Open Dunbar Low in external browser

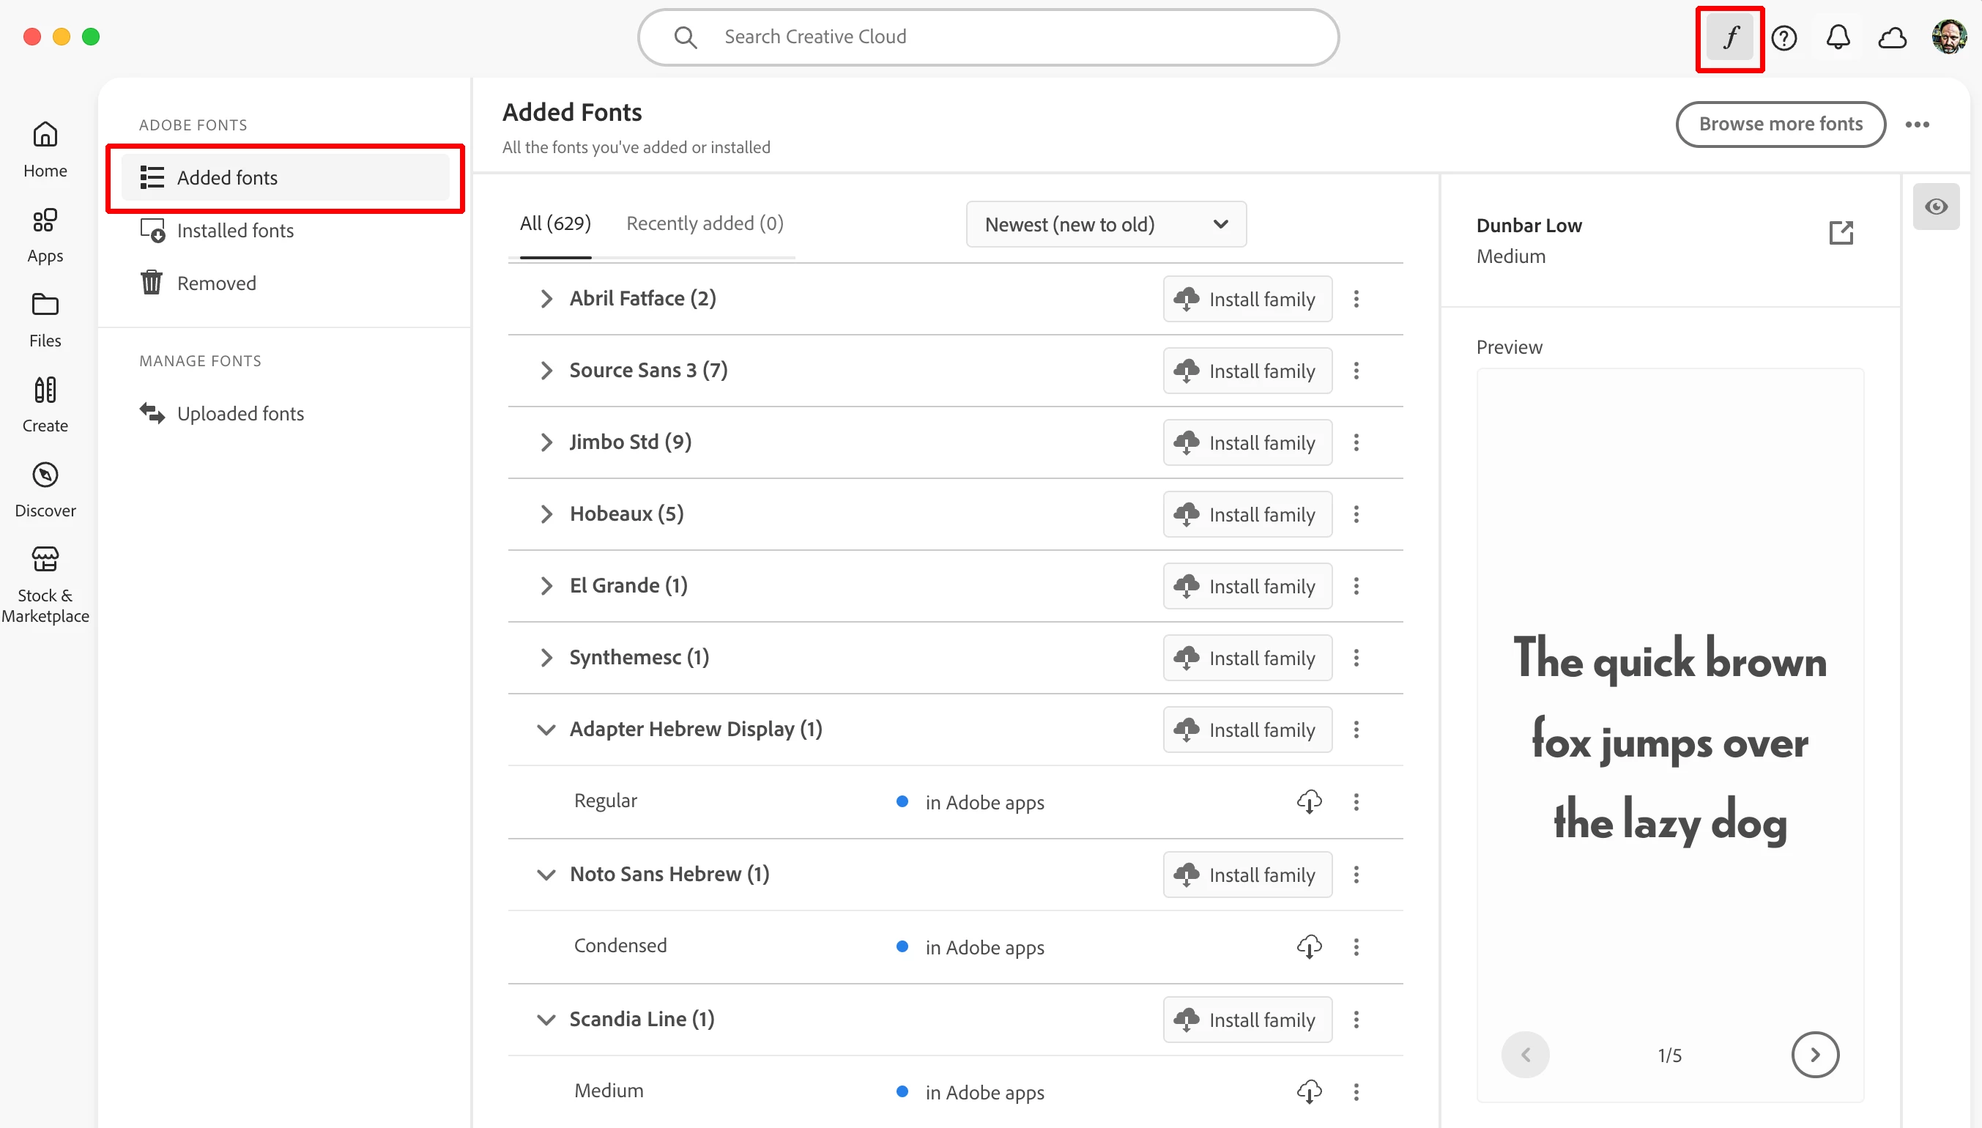tap(1840, 232)
